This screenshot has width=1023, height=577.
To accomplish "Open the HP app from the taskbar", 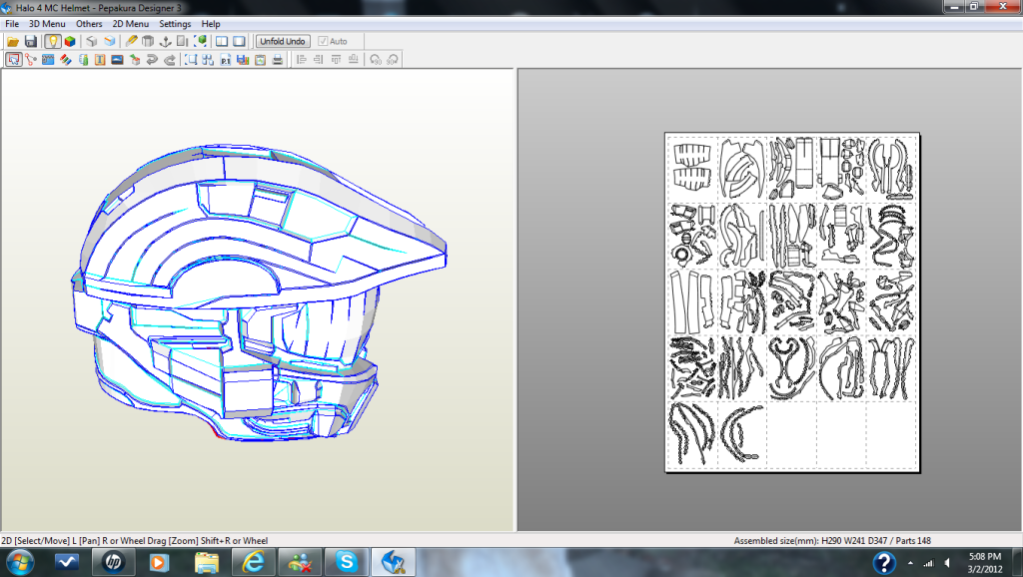I will 113,562.
